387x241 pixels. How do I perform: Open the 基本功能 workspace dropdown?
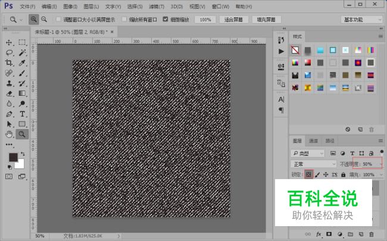click(362, 20)
